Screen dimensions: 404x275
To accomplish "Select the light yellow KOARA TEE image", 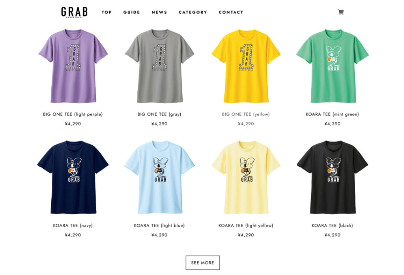I will click(x=246, y=177).
